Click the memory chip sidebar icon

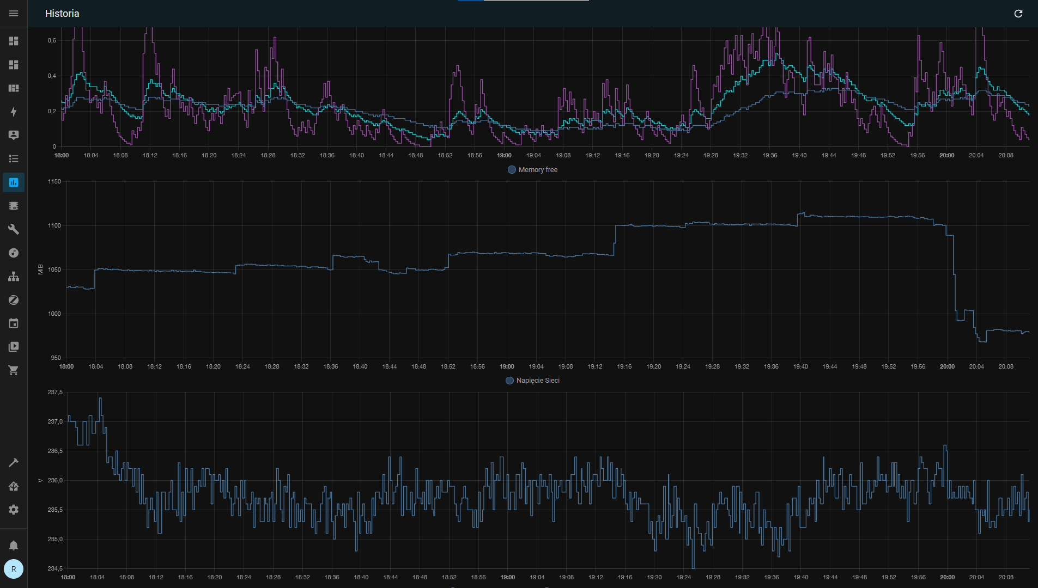[14, 206]
